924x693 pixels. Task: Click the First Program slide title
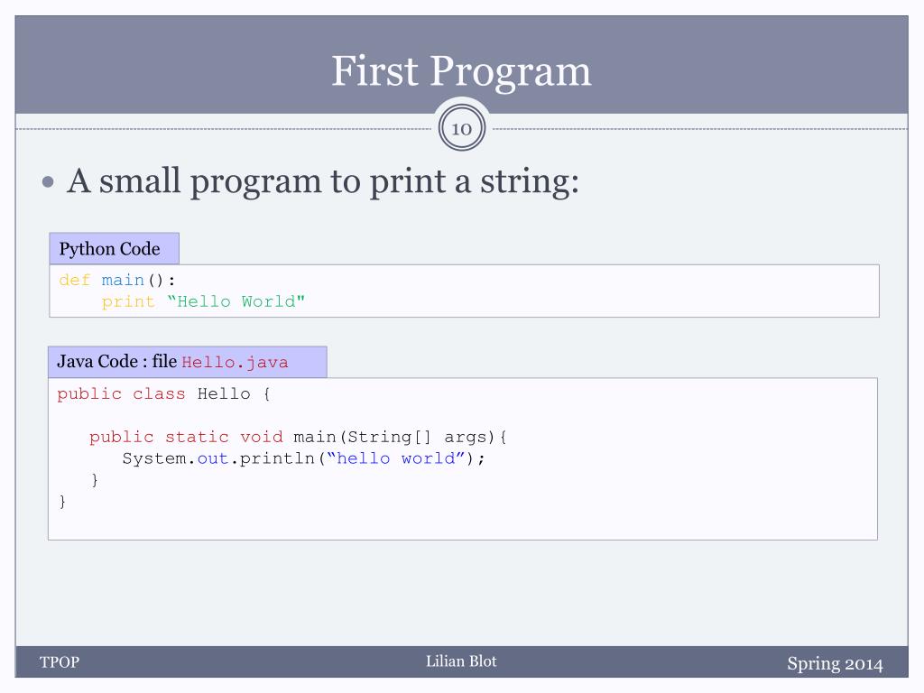(461, 72)
